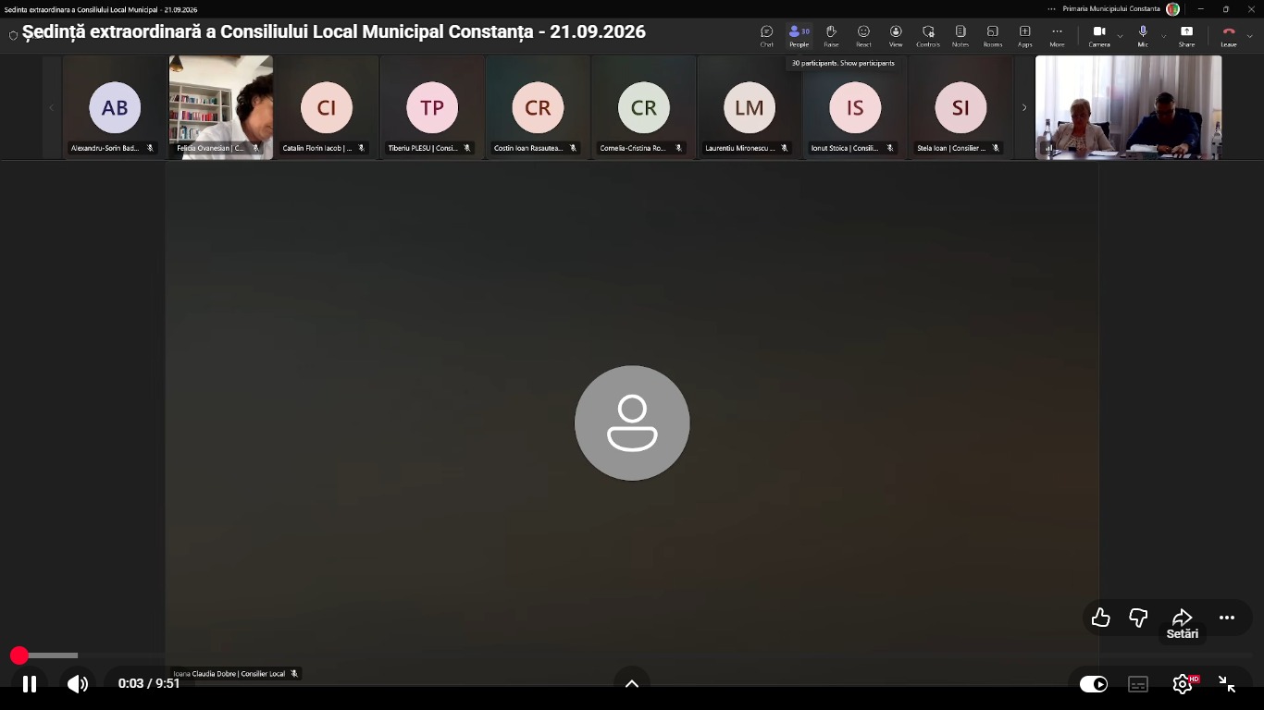
Task: Open YouTube Setări settings gear
Action: pos(1183,684)
